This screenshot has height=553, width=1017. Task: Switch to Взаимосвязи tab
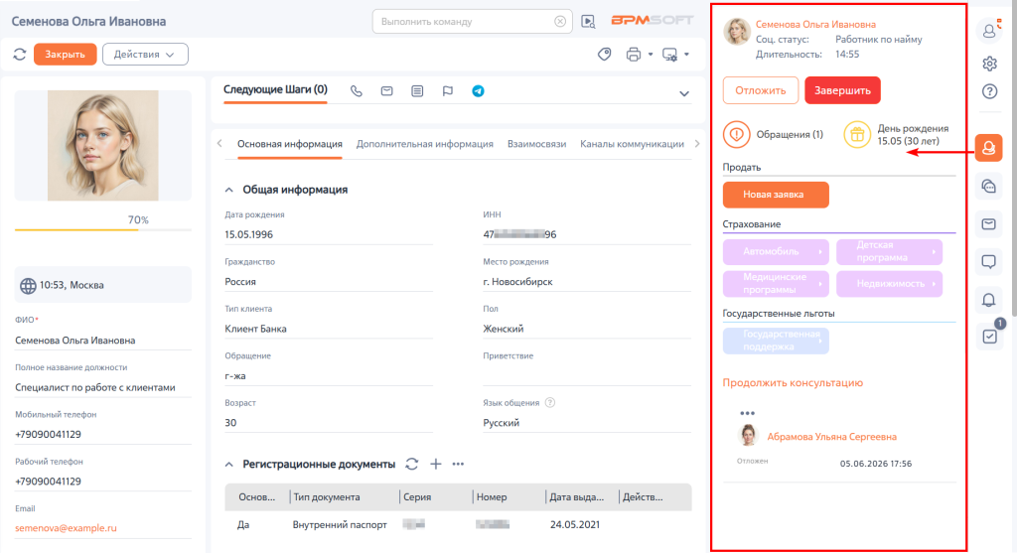[x=536, y=144]
